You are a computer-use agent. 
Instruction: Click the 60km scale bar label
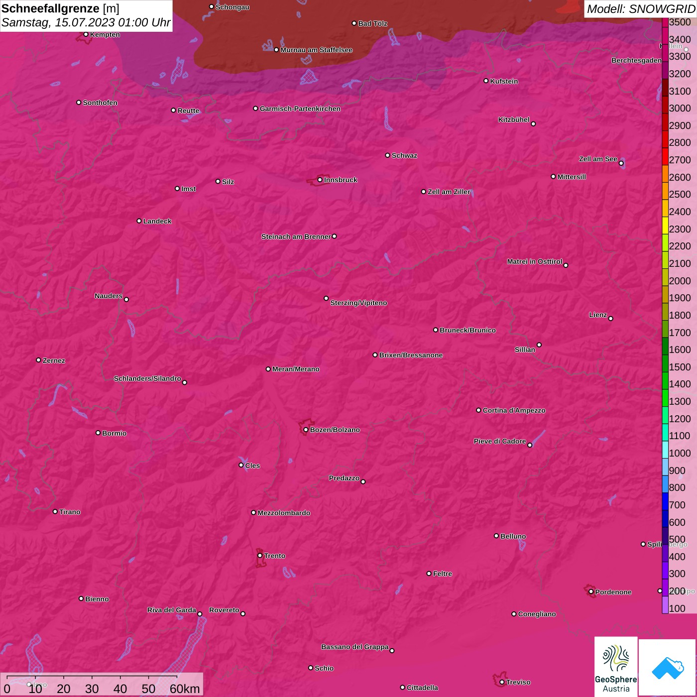click(185, 689)
